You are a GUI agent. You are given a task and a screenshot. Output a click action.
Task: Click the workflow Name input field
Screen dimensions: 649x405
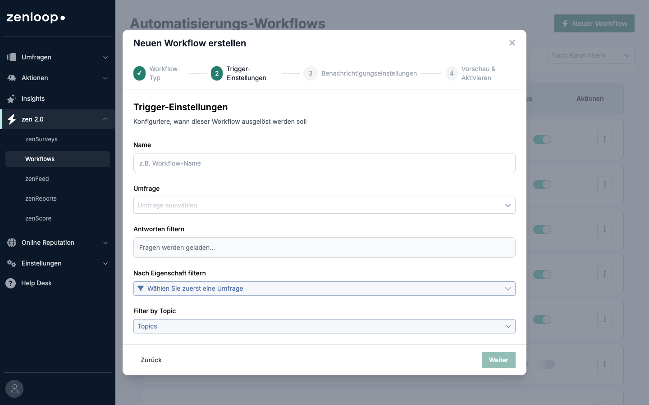324,163
